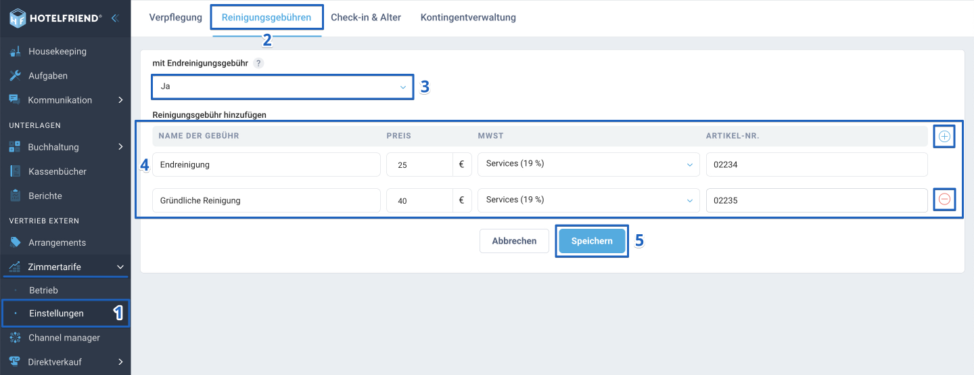
Task: Add a new cleaning fee row with plus icon
Action: [945, 137]
